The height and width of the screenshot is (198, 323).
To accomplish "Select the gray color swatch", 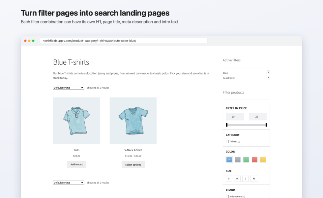I will (238, 159).
